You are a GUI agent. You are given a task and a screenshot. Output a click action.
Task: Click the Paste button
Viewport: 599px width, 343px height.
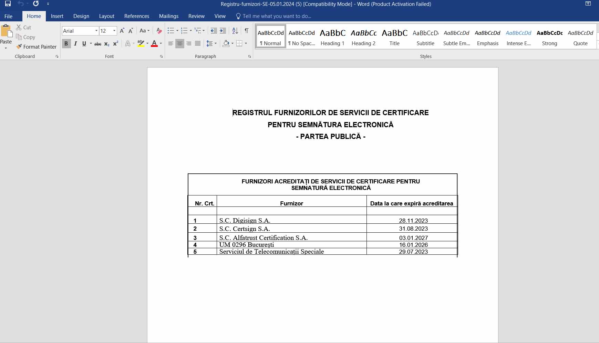(x=6, y=36)
